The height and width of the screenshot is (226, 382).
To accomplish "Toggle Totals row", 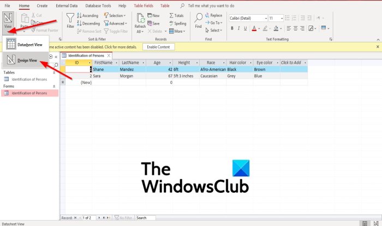I will click(x=176, y=16).
